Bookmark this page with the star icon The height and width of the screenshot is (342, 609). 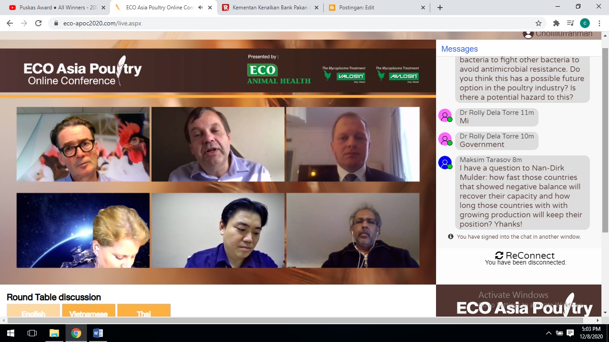click(539, 23)
